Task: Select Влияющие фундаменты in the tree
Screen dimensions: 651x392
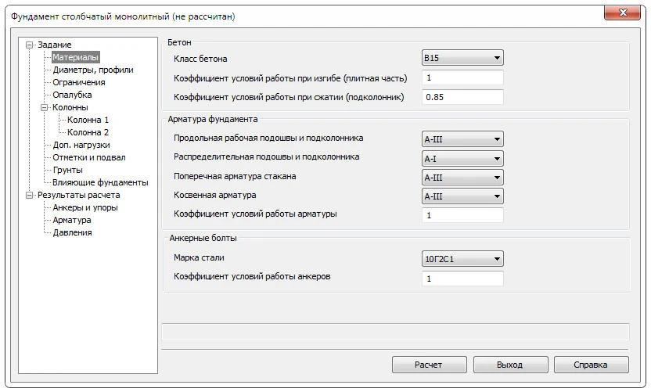Action: [99, 182]
